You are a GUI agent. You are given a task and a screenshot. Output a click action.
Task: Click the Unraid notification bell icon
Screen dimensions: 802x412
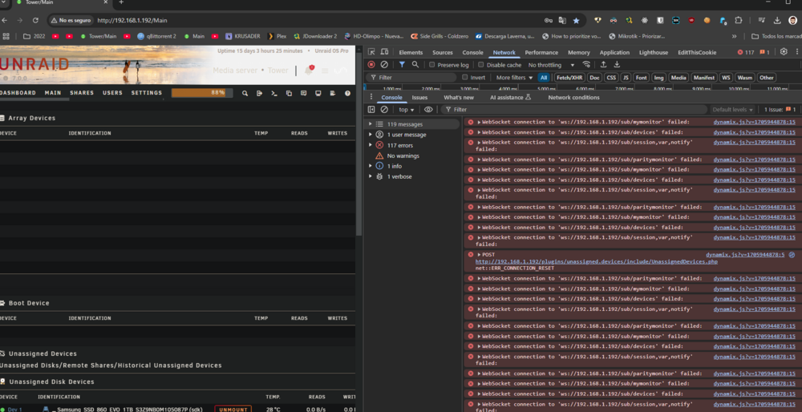[309, 70]
